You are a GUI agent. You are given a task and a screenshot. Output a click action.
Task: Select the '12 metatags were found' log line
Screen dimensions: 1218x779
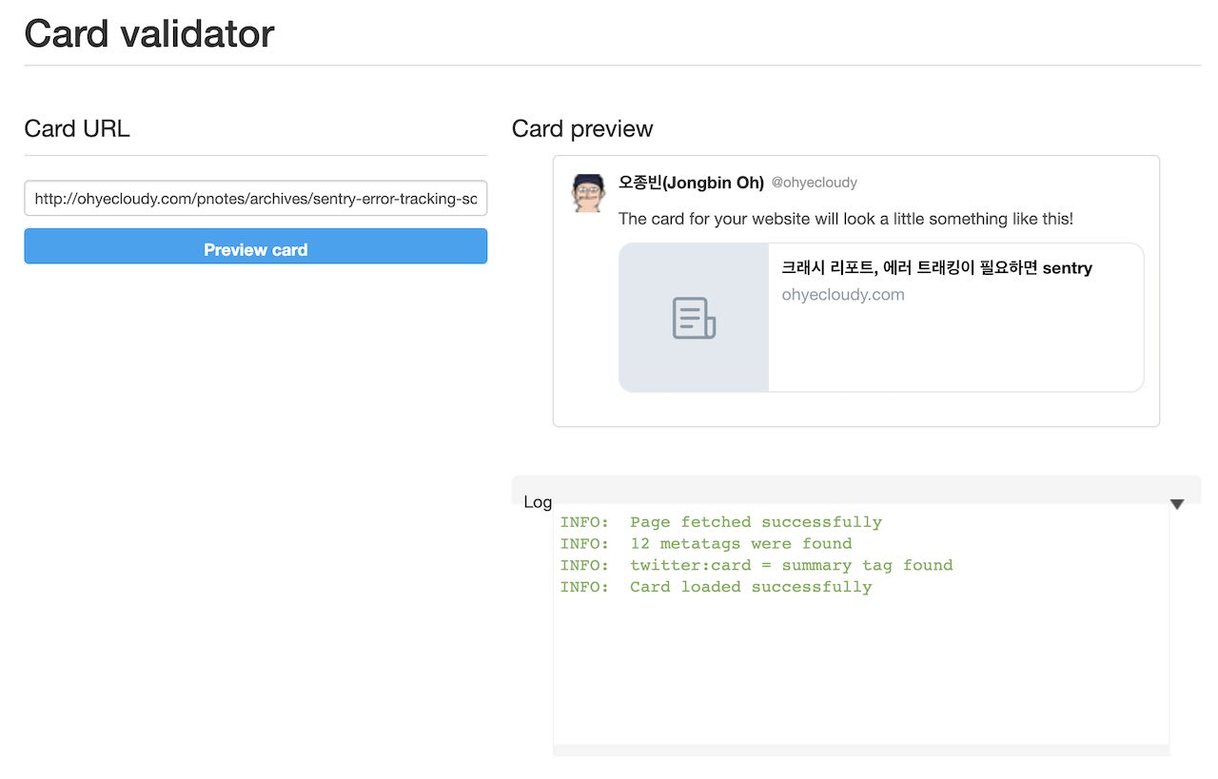(x=706, y=544)
